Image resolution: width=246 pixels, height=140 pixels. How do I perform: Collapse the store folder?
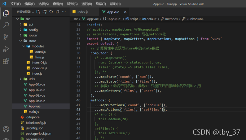(x=41, y=41)
